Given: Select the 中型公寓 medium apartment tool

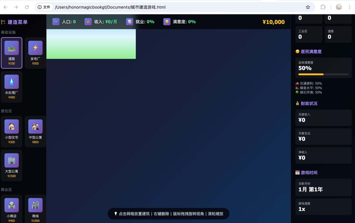Looking at the screenshot, I should [35, 132].
